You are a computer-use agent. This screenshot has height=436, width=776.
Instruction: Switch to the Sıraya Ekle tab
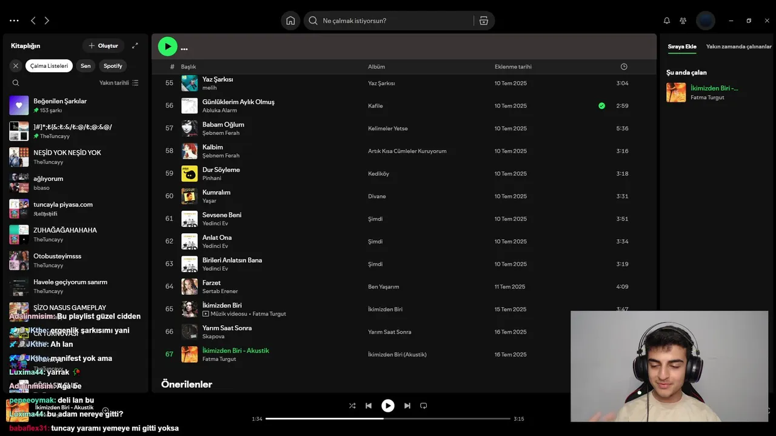click(682, 47)
